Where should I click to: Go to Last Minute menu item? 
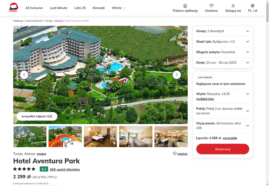point(59,8)
